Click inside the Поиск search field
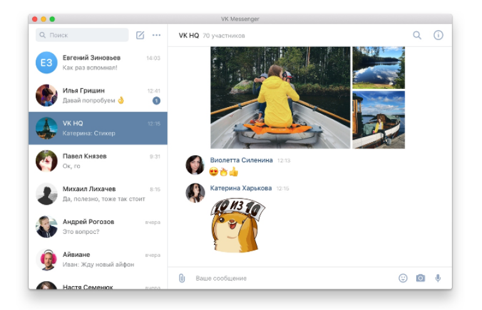This screenshot has width=482, height=310. (82, 35)
